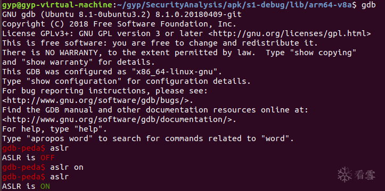Click the "x86_64-linux-gnu" configuration string
The image size is (385, 191).
click(174, 72)
